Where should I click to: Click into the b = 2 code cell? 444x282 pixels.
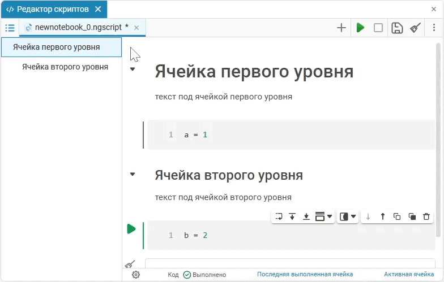pyautogui.click(x=291, y=235)
